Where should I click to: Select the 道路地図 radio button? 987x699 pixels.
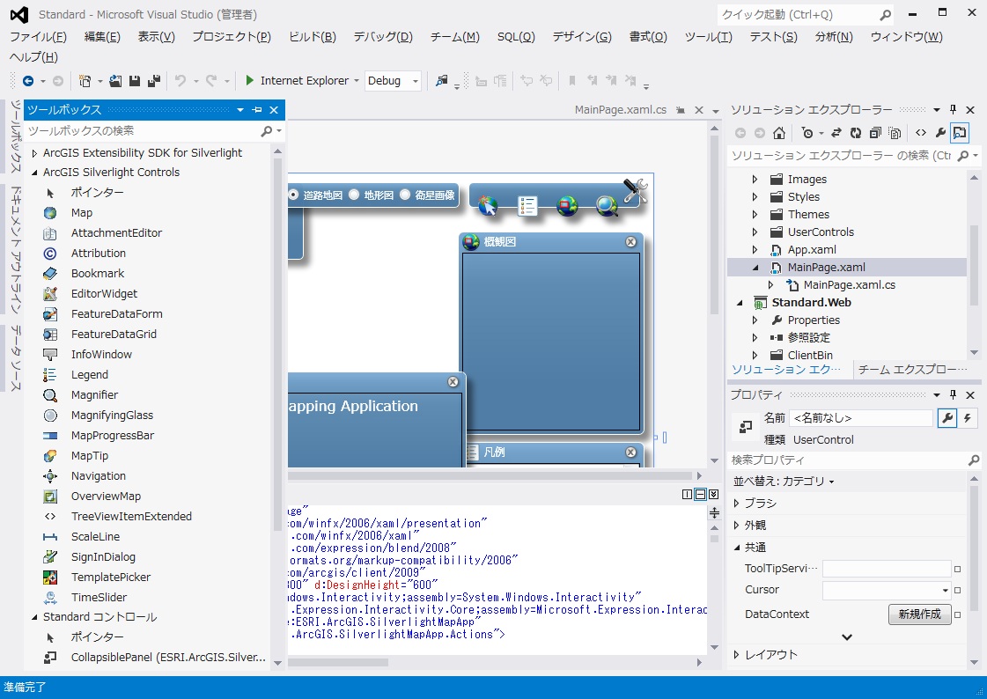293,195
